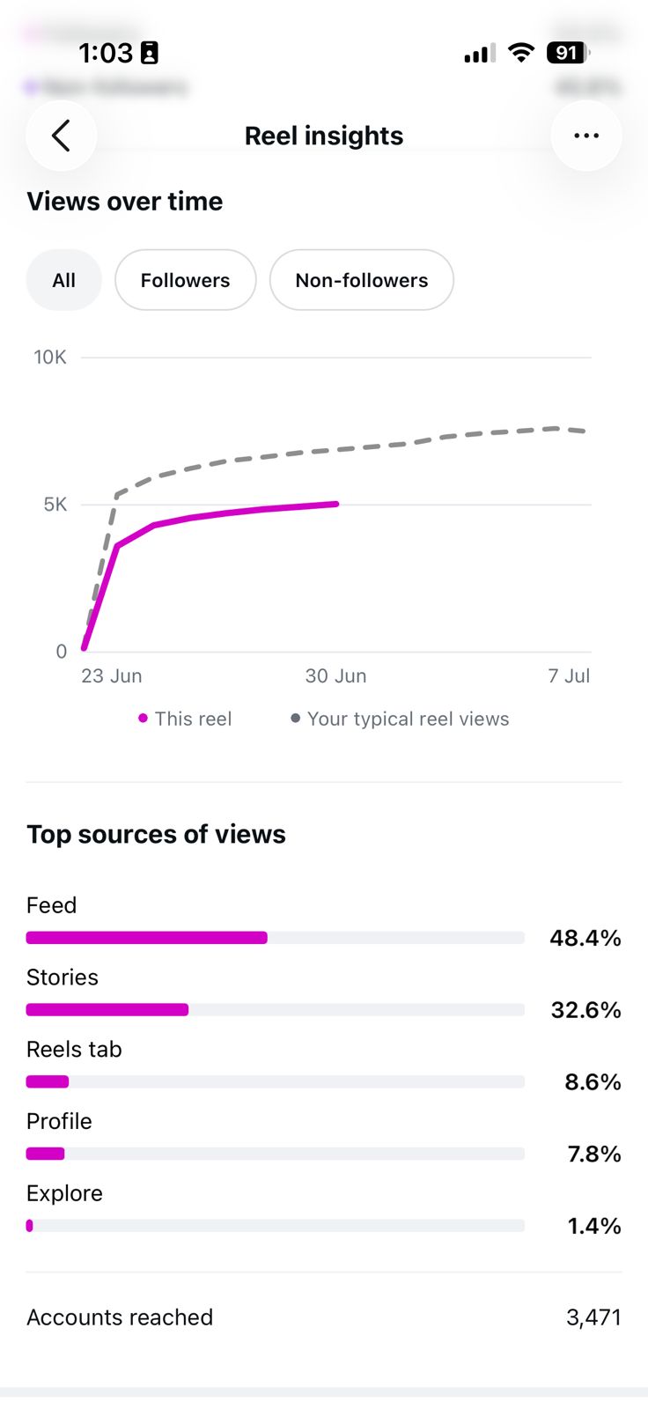Tap the cellular signal bars icon
The width and height of the screenshot is (648, 1409).
480,54
